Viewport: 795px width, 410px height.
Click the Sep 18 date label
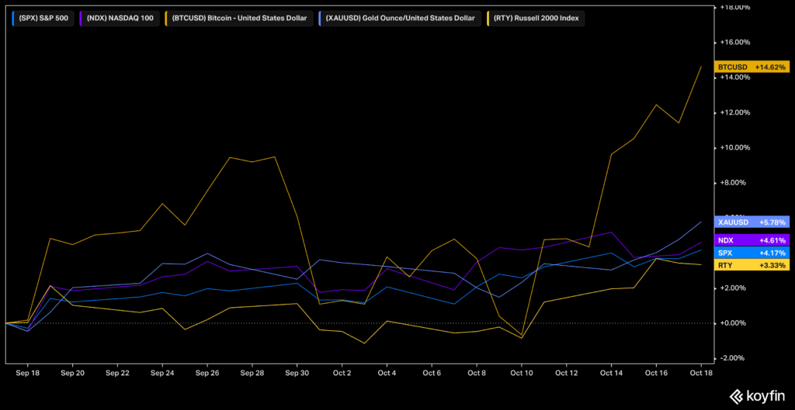tap(27, 371)
